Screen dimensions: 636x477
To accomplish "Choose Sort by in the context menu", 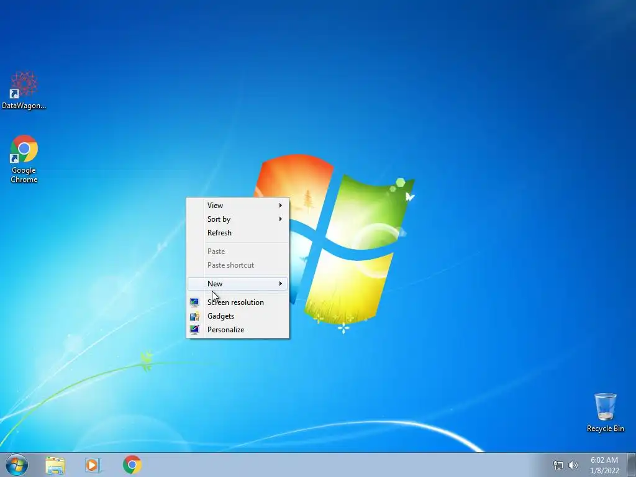I will (238, 219).
